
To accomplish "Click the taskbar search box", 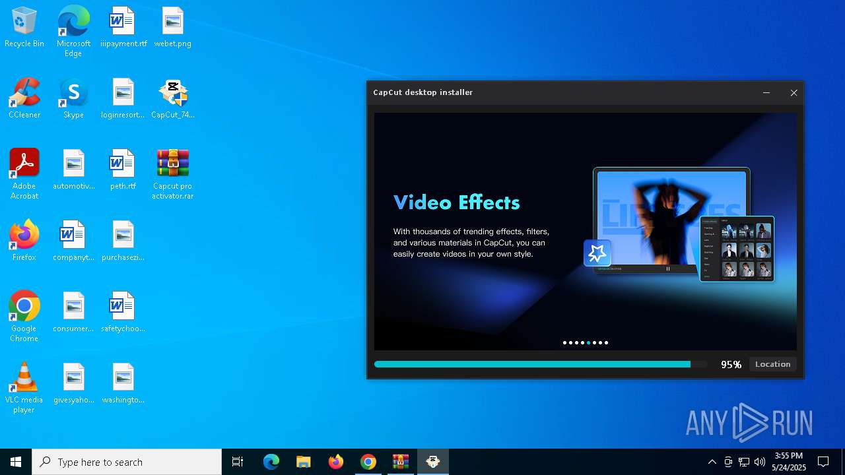I will coord(127,462).
